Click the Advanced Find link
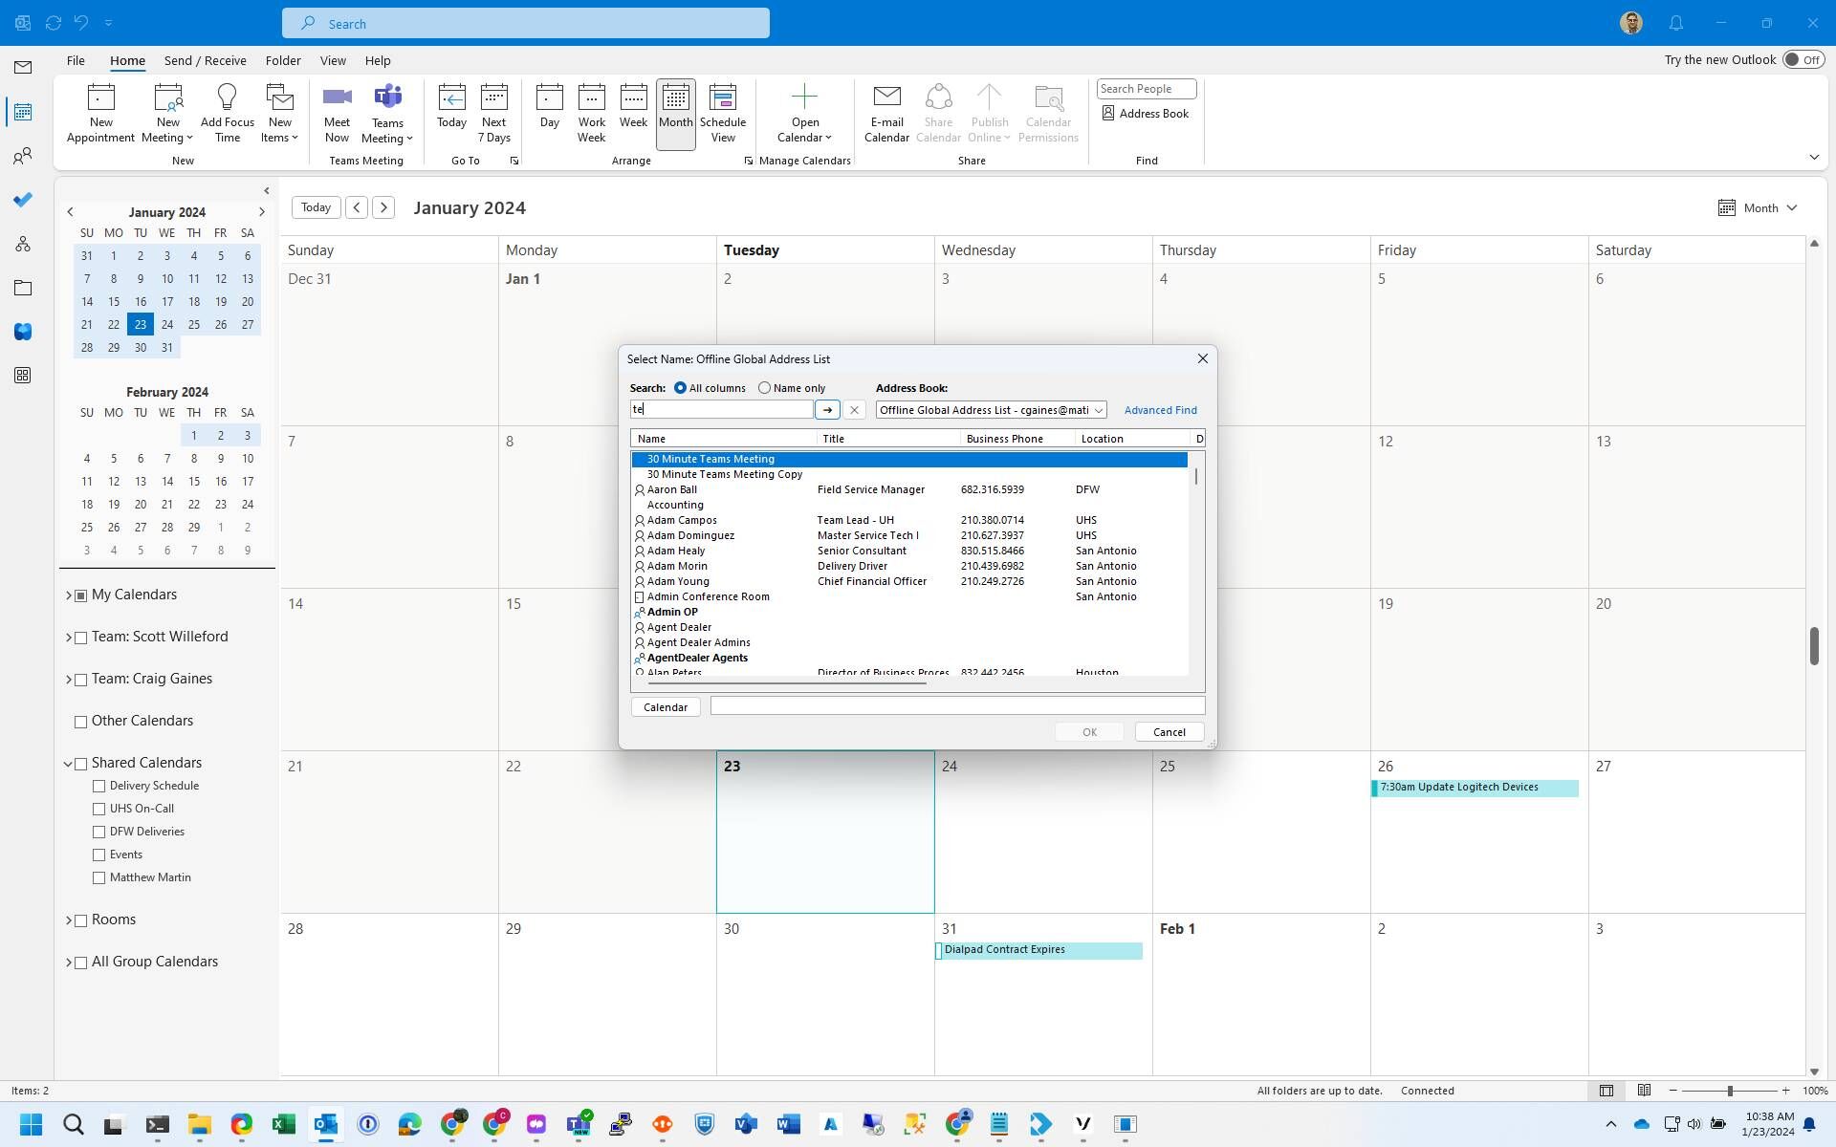This screenshot has width=1836, height=1147. coord(1160,410)
